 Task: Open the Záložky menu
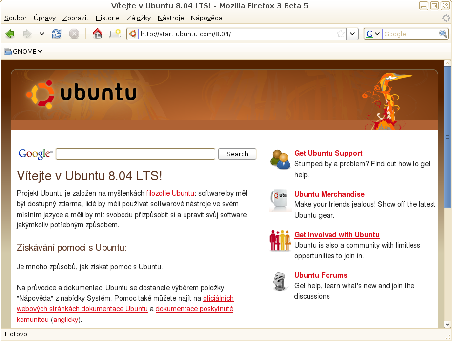click(x=139, y=18)
